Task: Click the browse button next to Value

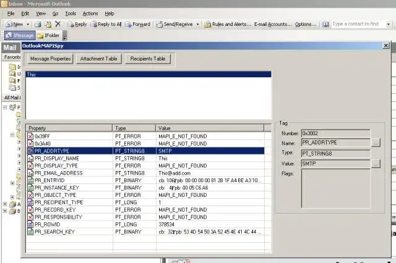Action: coord(376,164)
